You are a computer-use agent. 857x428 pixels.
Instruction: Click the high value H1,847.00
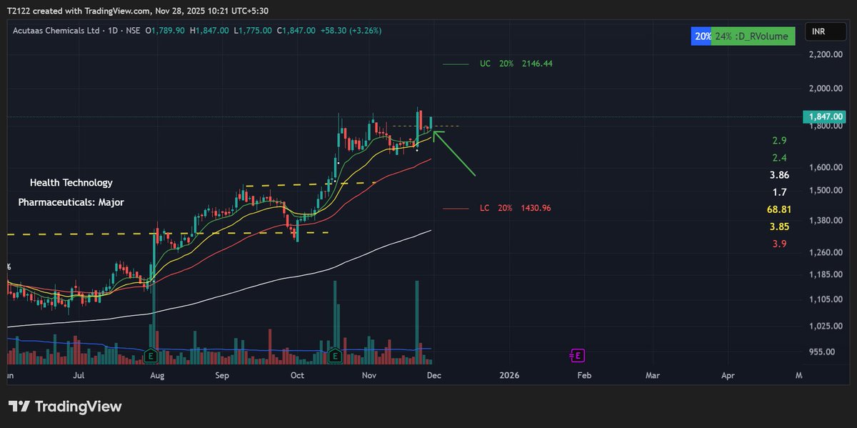pyautogui.click(x=209, y=31)
